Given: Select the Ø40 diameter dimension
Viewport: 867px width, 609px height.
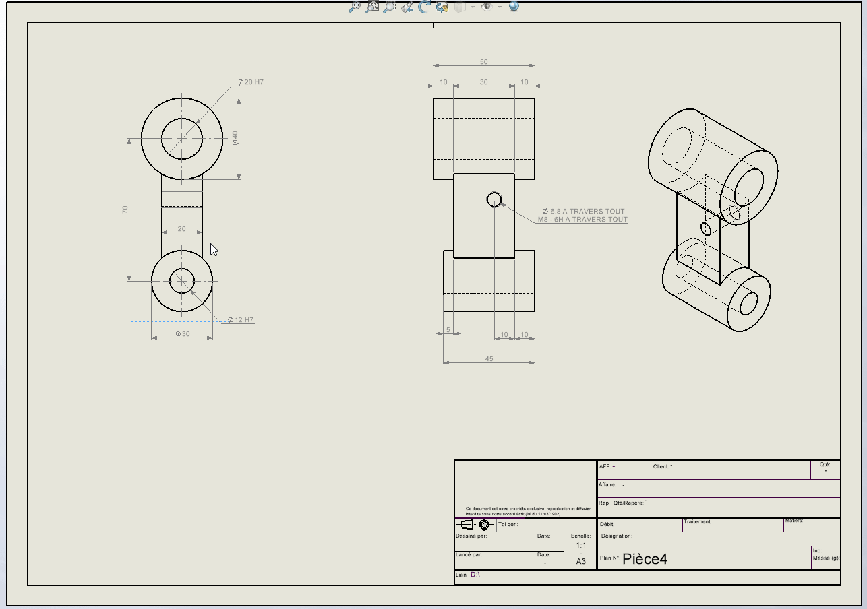Looking at the screenshot, I should point(235,137).
